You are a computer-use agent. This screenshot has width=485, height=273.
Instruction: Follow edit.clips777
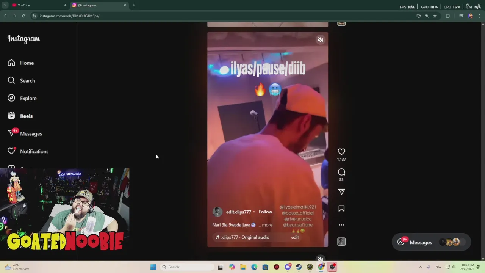(x=265, y=212)
